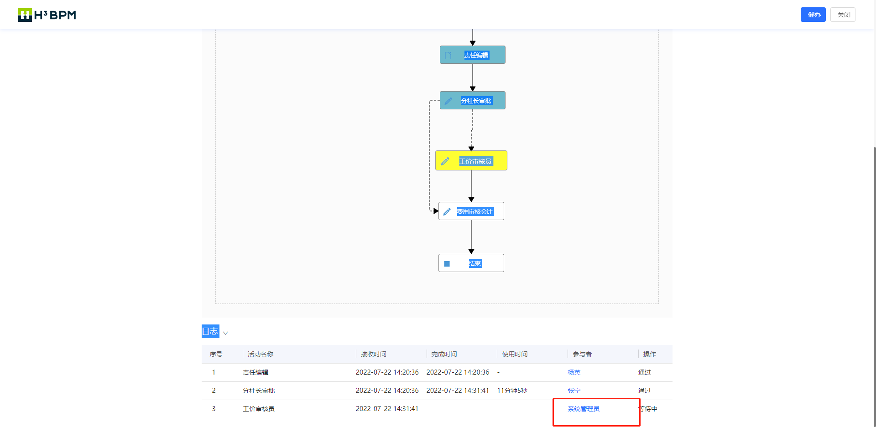Screen dimensions: 876x427
Task: Click the 关闭 button
Action: click(x=843, y=15)
